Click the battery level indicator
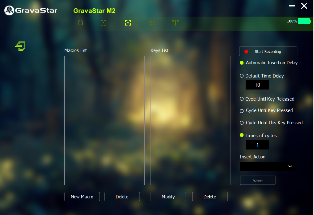Screen dimensions: 314x215 point(304,21)
